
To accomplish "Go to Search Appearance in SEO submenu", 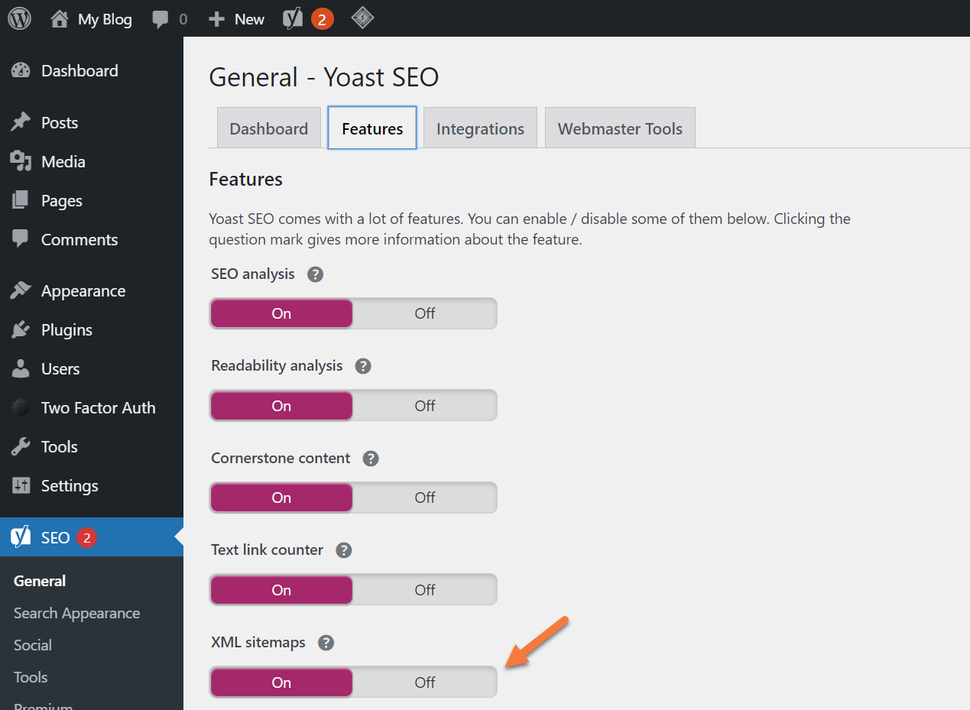I will (x=76, y=613).
